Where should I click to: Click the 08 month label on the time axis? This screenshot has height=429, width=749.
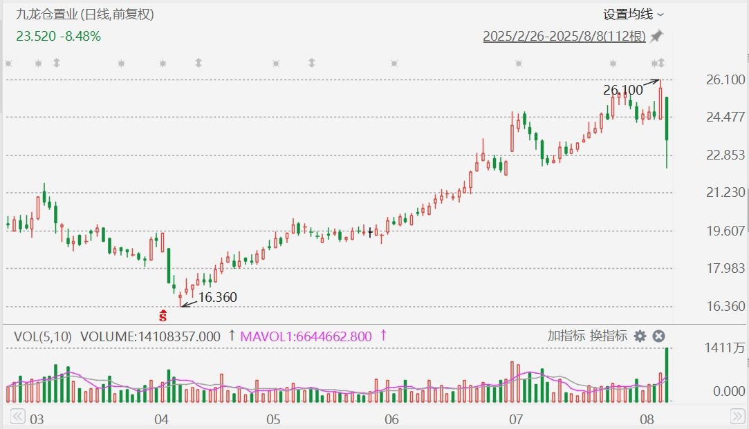[x=647, y=419]
